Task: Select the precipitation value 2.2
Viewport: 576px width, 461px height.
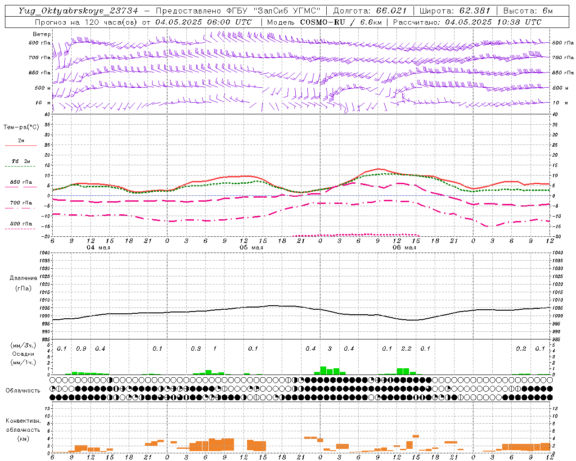Action: tap(406, 349)
